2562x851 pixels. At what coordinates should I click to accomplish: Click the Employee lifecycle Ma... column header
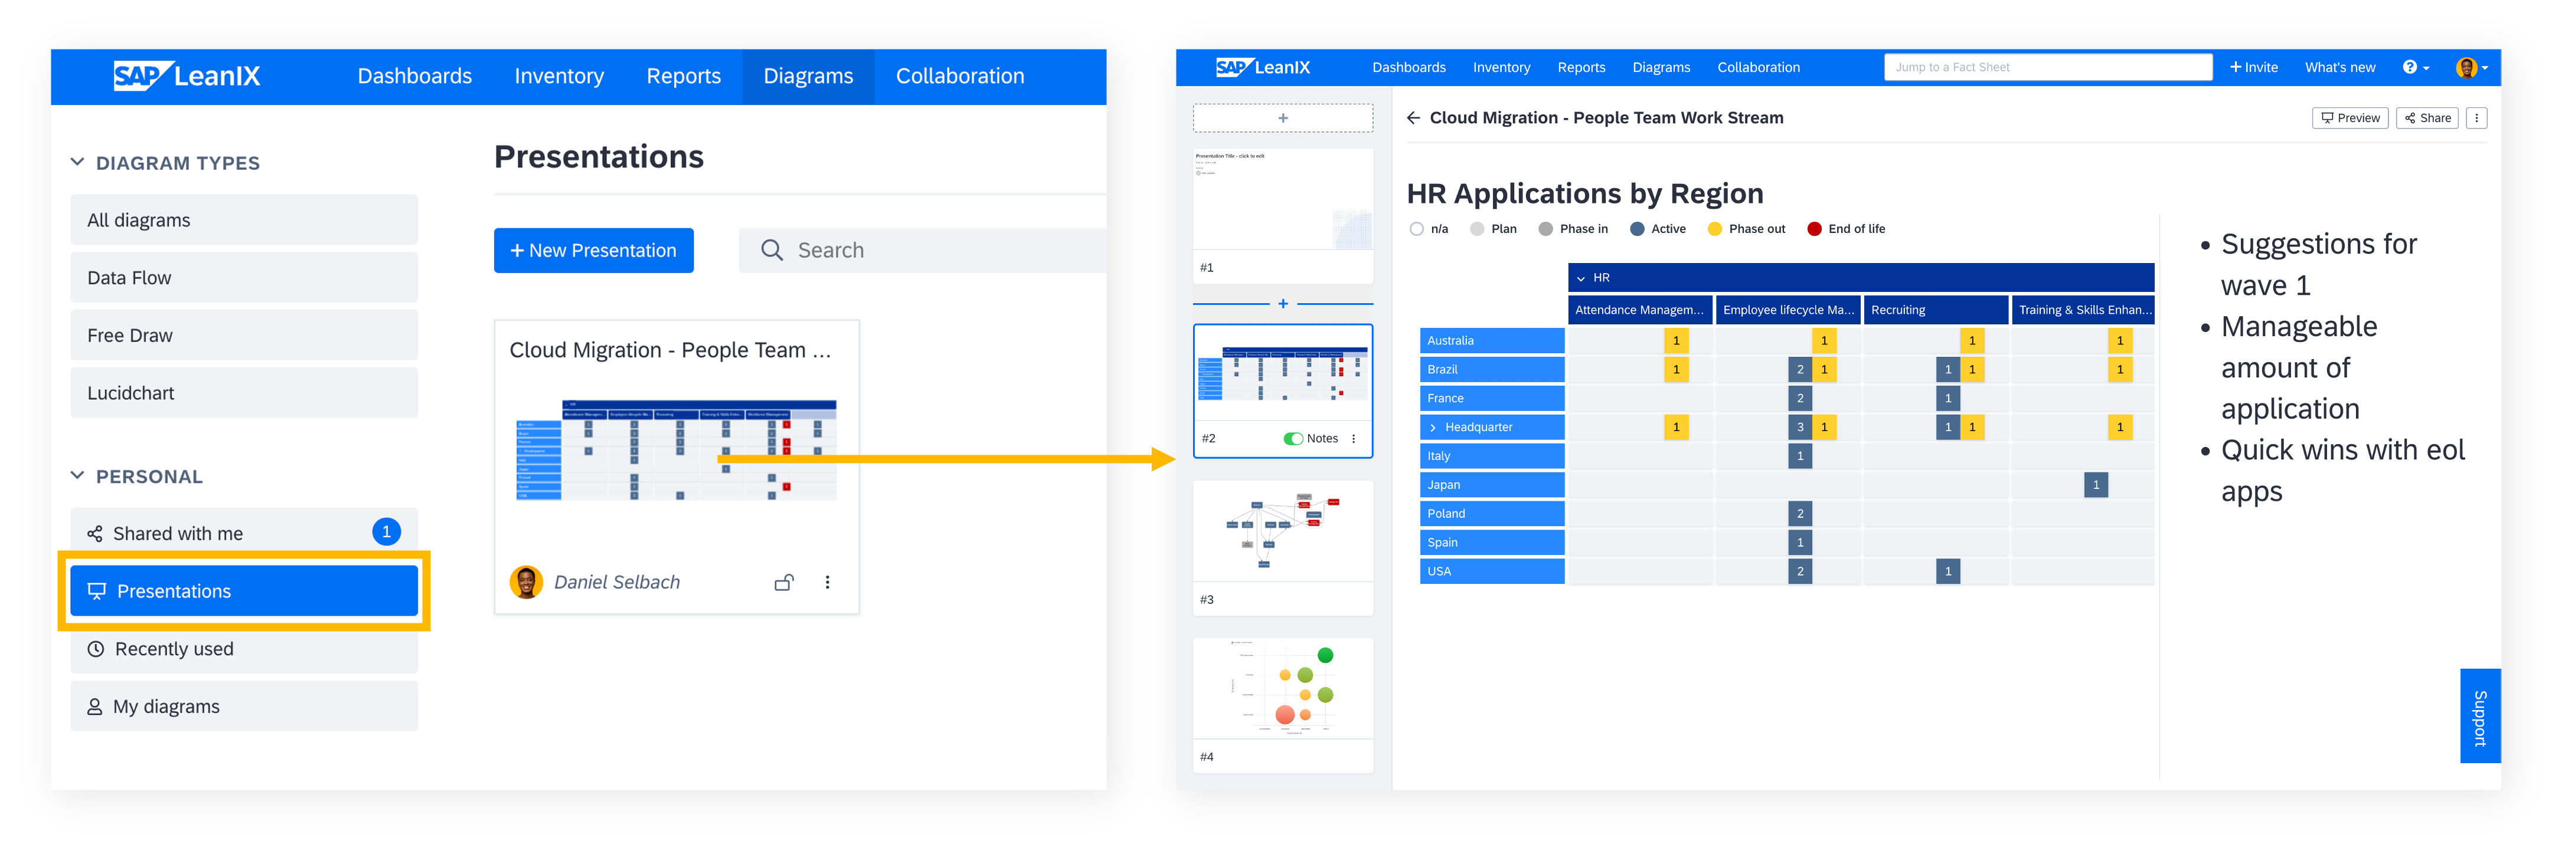(1787, 310)
